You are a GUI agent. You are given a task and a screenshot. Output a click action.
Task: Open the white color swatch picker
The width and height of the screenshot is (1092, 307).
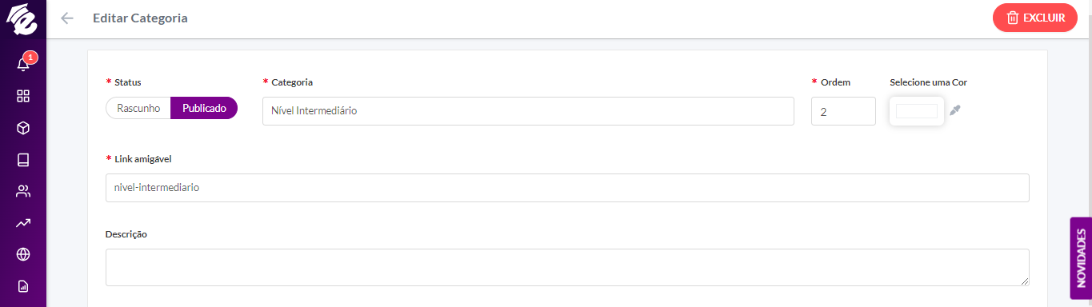point(917,111)
